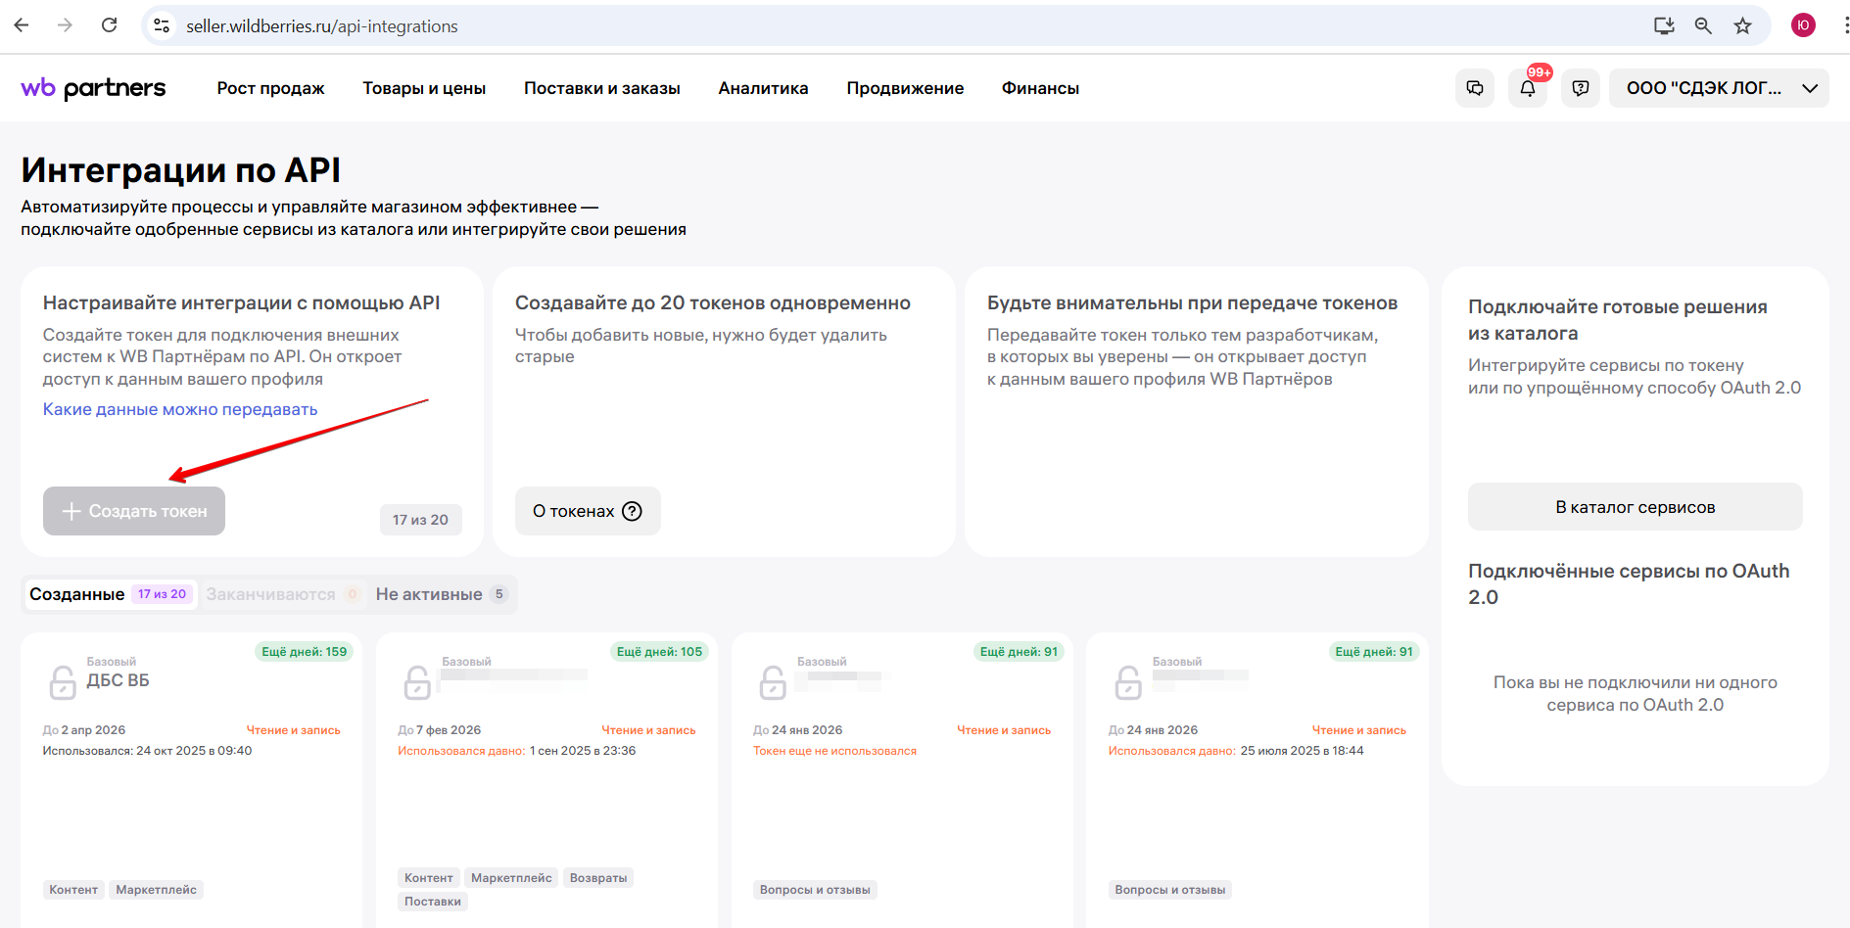
Task: Go to В каталог сервисов
Action: coord(1635,507)
